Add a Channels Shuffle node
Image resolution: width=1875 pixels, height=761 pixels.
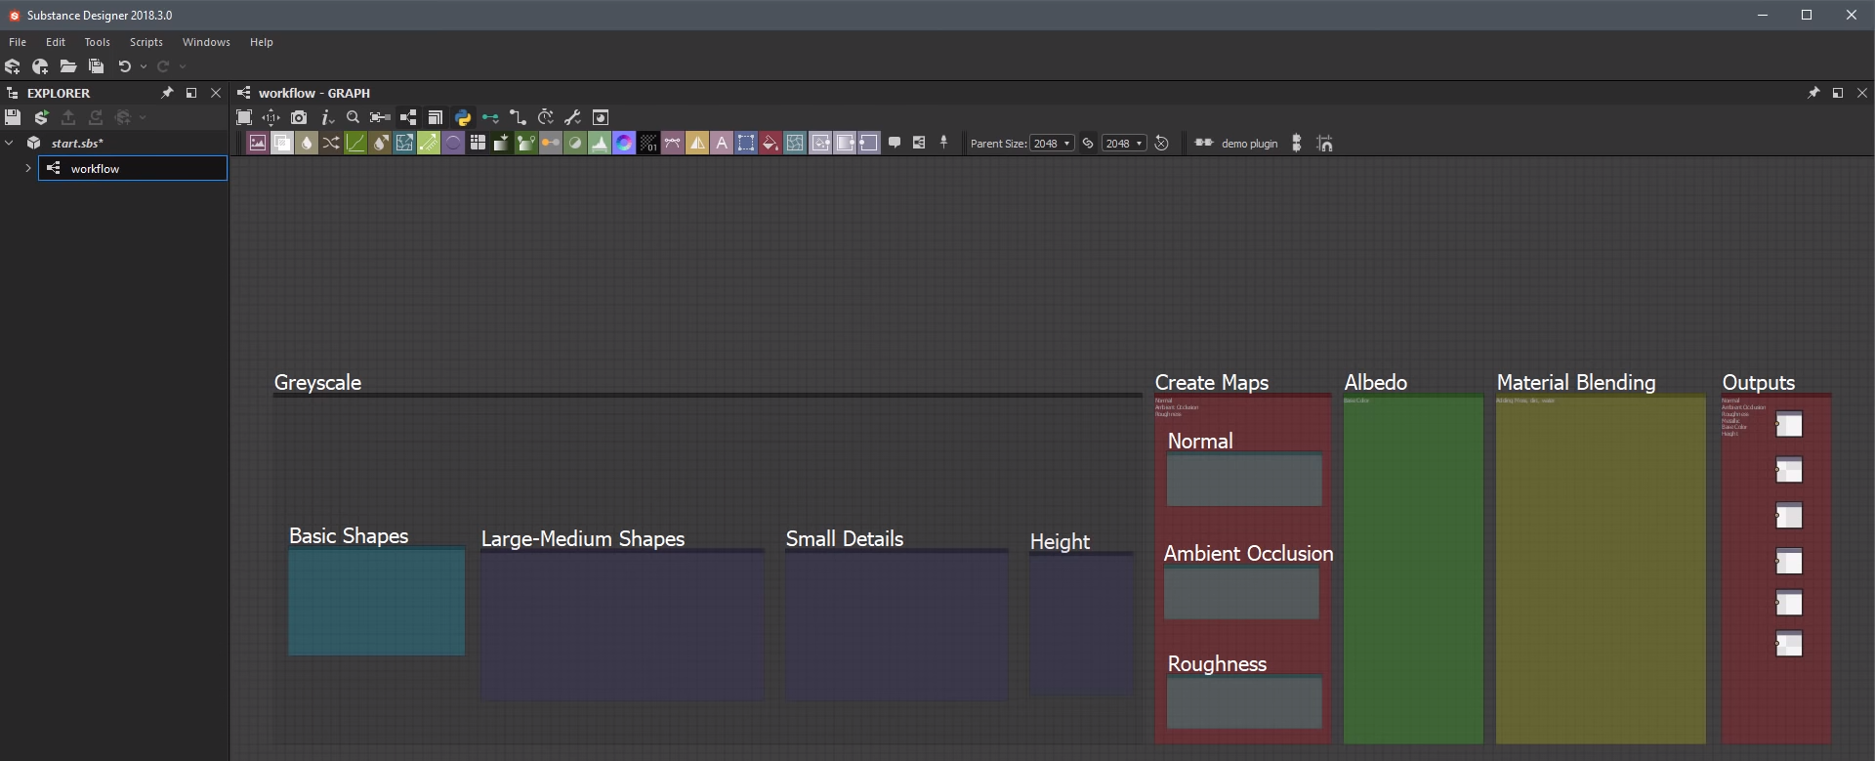coord(331,143)
